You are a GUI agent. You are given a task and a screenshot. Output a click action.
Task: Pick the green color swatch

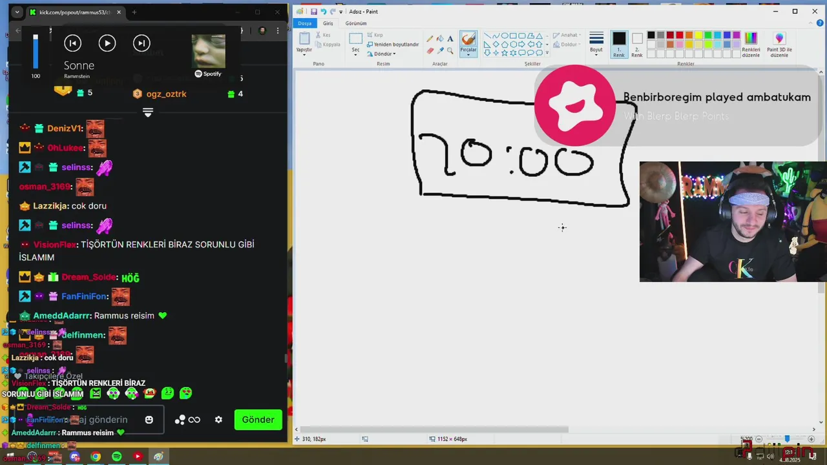pos(708,35)
